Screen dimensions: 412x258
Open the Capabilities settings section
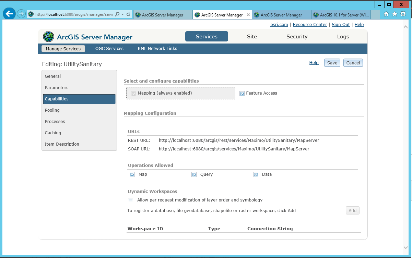coord(79,99)
